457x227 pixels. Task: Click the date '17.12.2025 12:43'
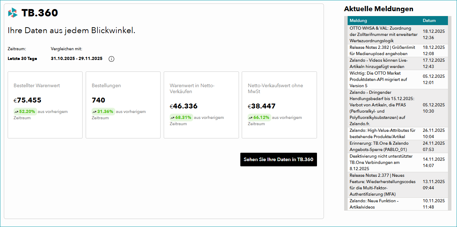click(x=434, y=63)
